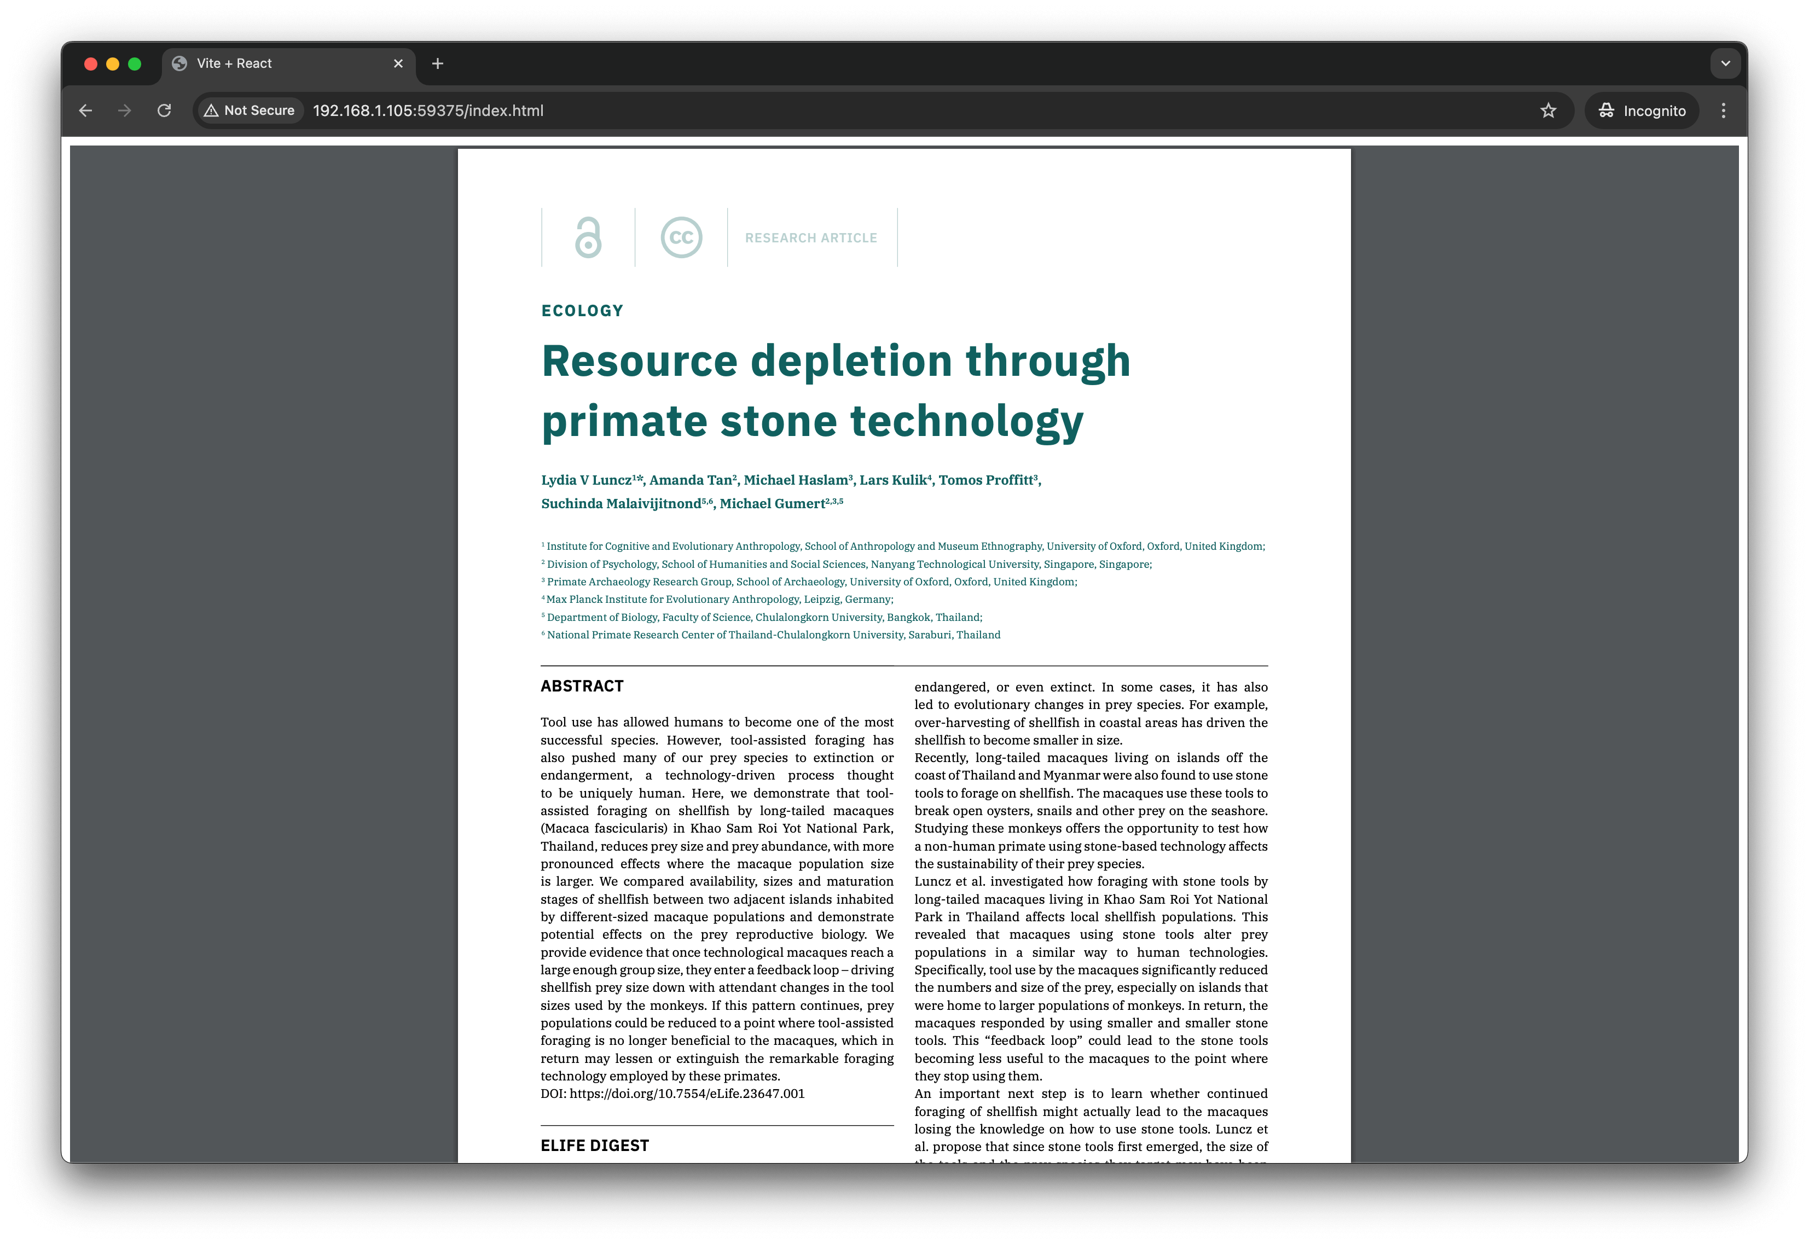Screen dimensions: 1809x1244
Task: Click the DOI link in abstract
Action: [687, 1094]
